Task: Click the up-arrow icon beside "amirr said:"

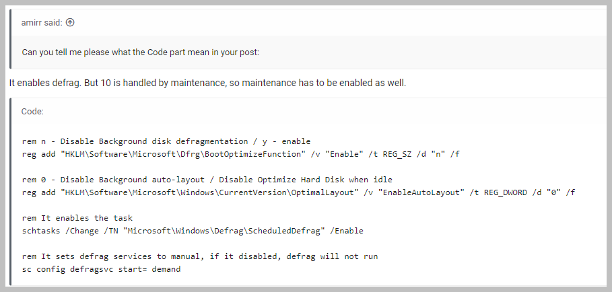Action: (70, 22)
